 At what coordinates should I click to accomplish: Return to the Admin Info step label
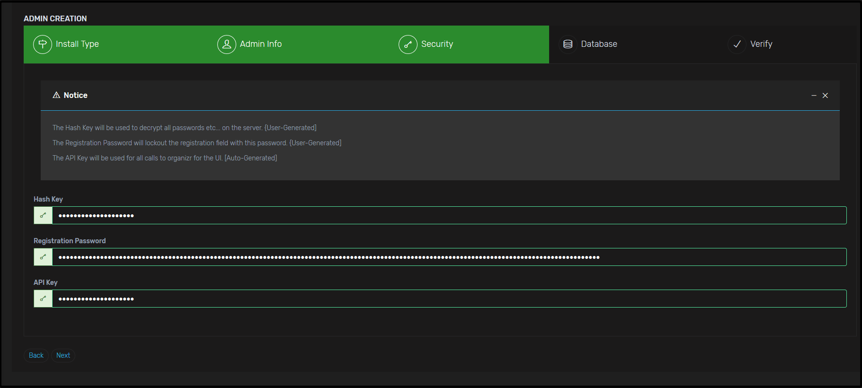[x=261, y=44]
